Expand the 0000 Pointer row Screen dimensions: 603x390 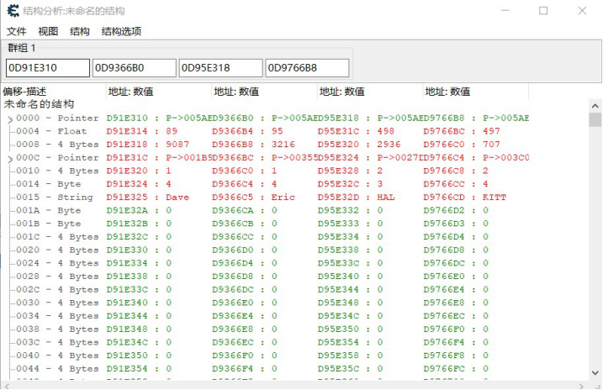(x=10, y=119)
